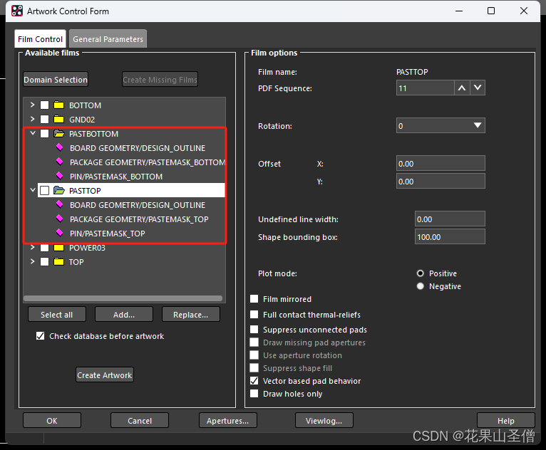
Task: Click the PDF Sequence input field
Action: coord(425,88)
